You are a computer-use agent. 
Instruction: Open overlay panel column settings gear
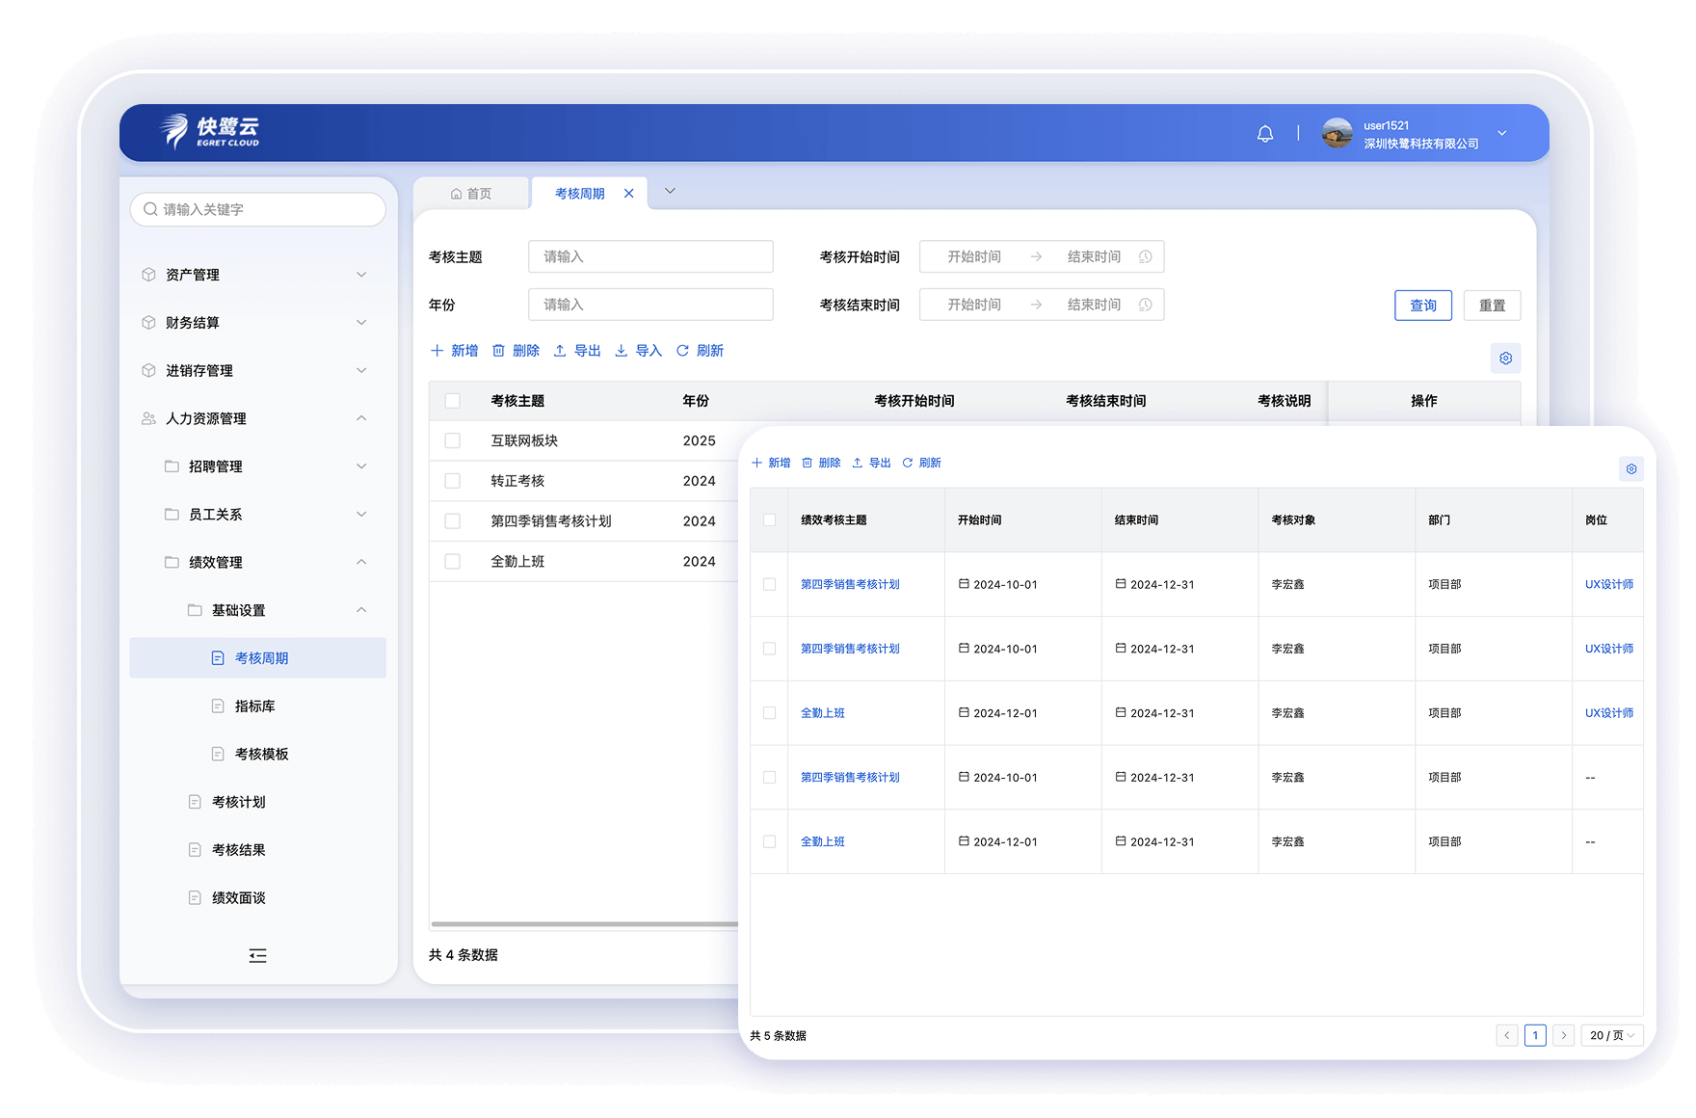(x=1631, y=469)
